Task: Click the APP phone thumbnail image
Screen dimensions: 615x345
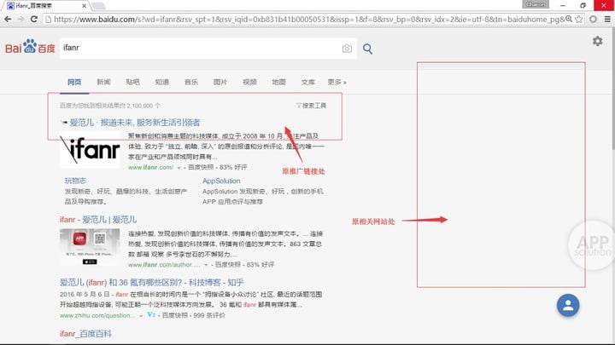Action: [90, 247]
